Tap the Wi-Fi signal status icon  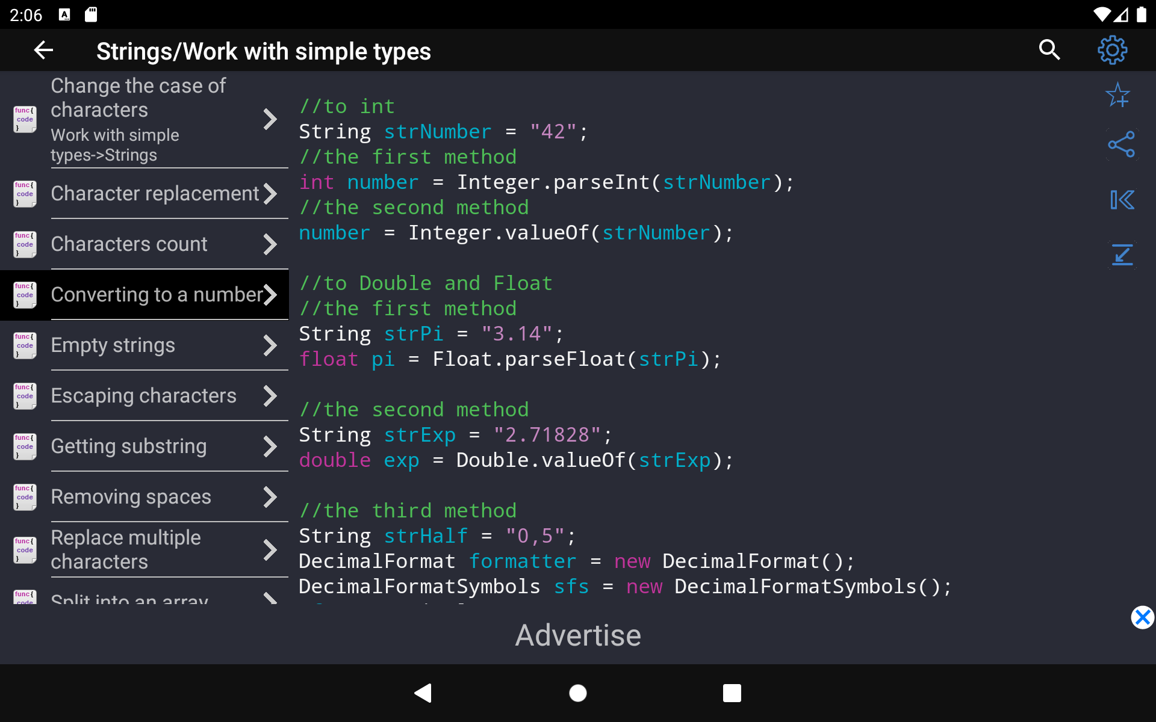point(1102,14)
